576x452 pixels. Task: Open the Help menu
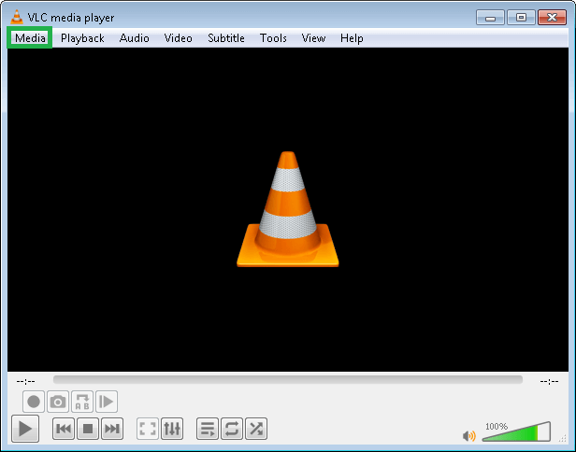tap(352, 37)
